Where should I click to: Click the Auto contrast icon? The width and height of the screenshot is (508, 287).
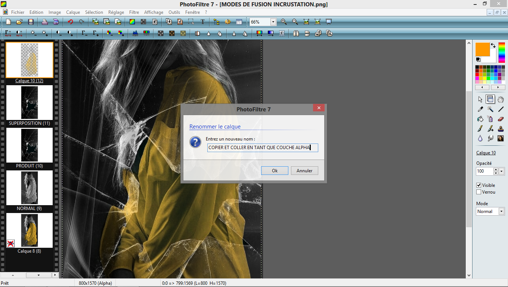pyautogui.click(x=19, y=33)
